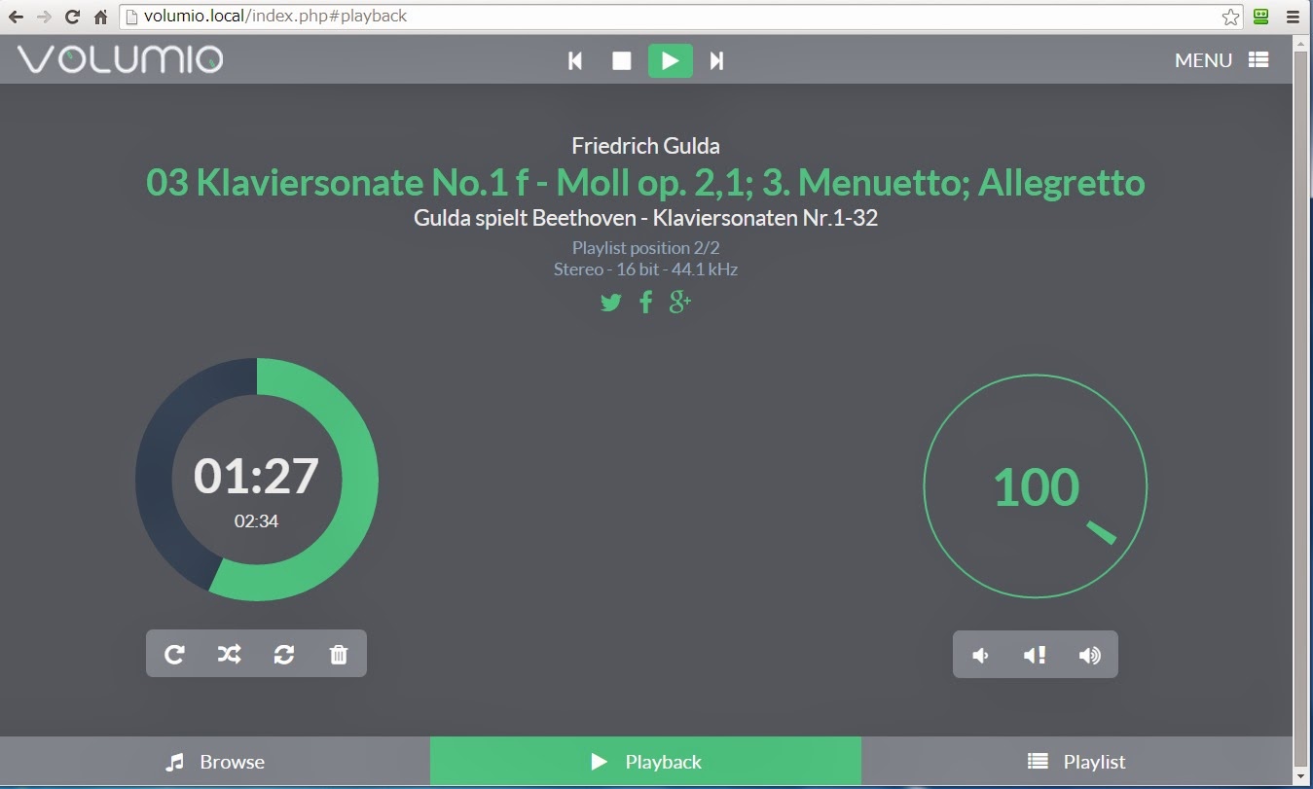Click the Stereo 16 bit 44.1 kHz text
Screen dimensions: 1313x789
(645, 269)
